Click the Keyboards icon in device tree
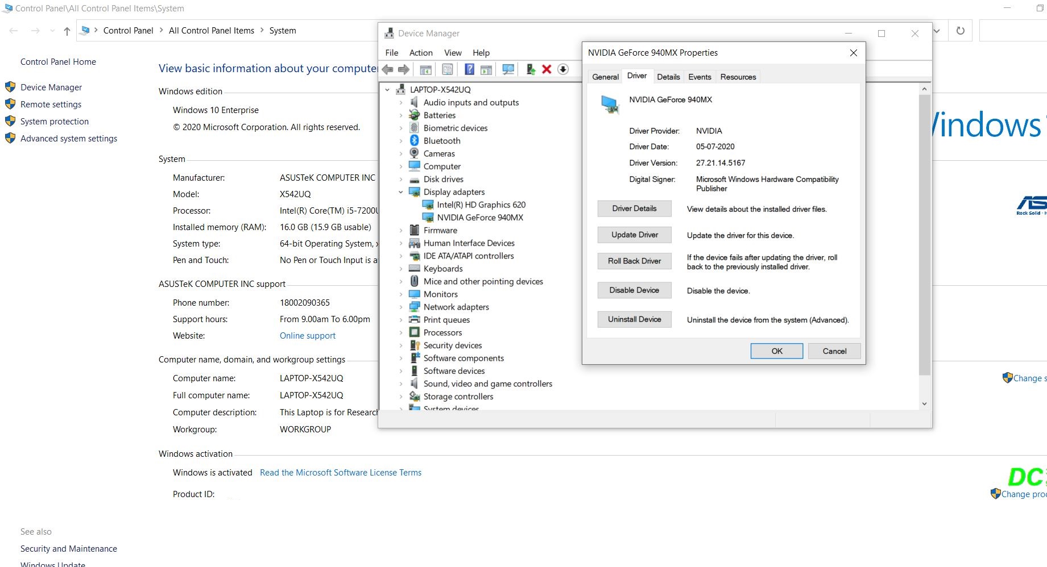Image resolution: width=1047 pixels, height=567 pixels. pos(415,268)
